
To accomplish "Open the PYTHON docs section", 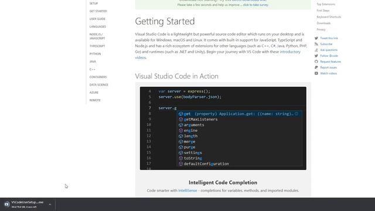I will pyautogui.click(x=95, y=54).
